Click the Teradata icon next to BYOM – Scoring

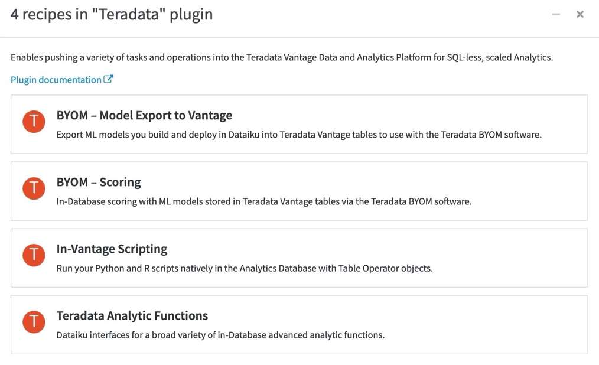tap(34, 188)
